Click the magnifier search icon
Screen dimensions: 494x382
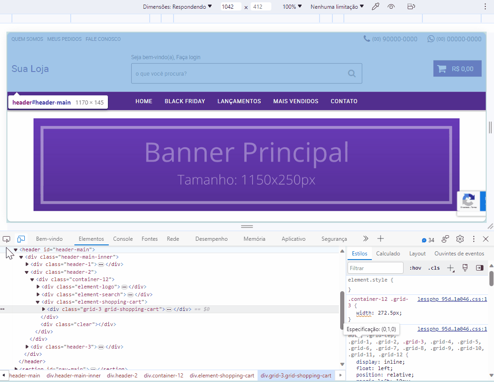[x=352, y=74]
